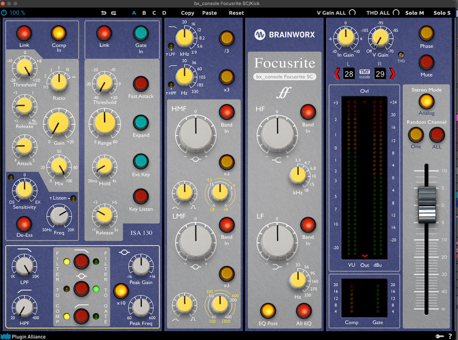
Task: Toggle the All EQ button
Action: click(304, 311)
